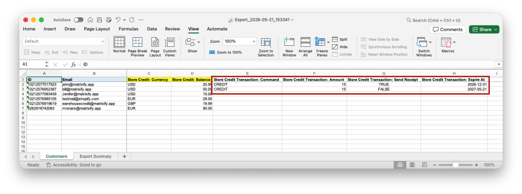
Task: Click the Save icon in title bar
Action: (99, 20)
